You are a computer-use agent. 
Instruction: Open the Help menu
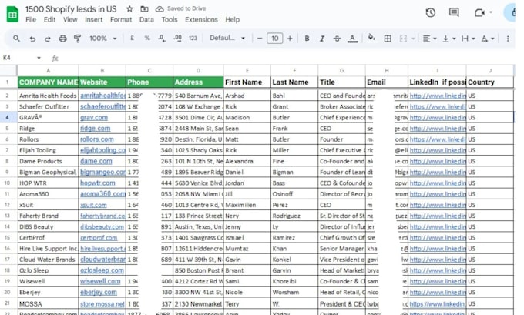232,20
